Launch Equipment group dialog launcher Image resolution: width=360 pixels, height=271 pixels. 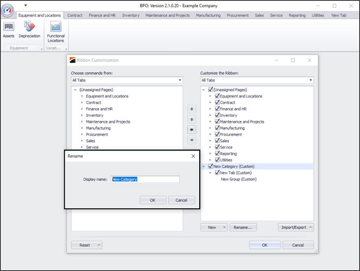[42, 48]
